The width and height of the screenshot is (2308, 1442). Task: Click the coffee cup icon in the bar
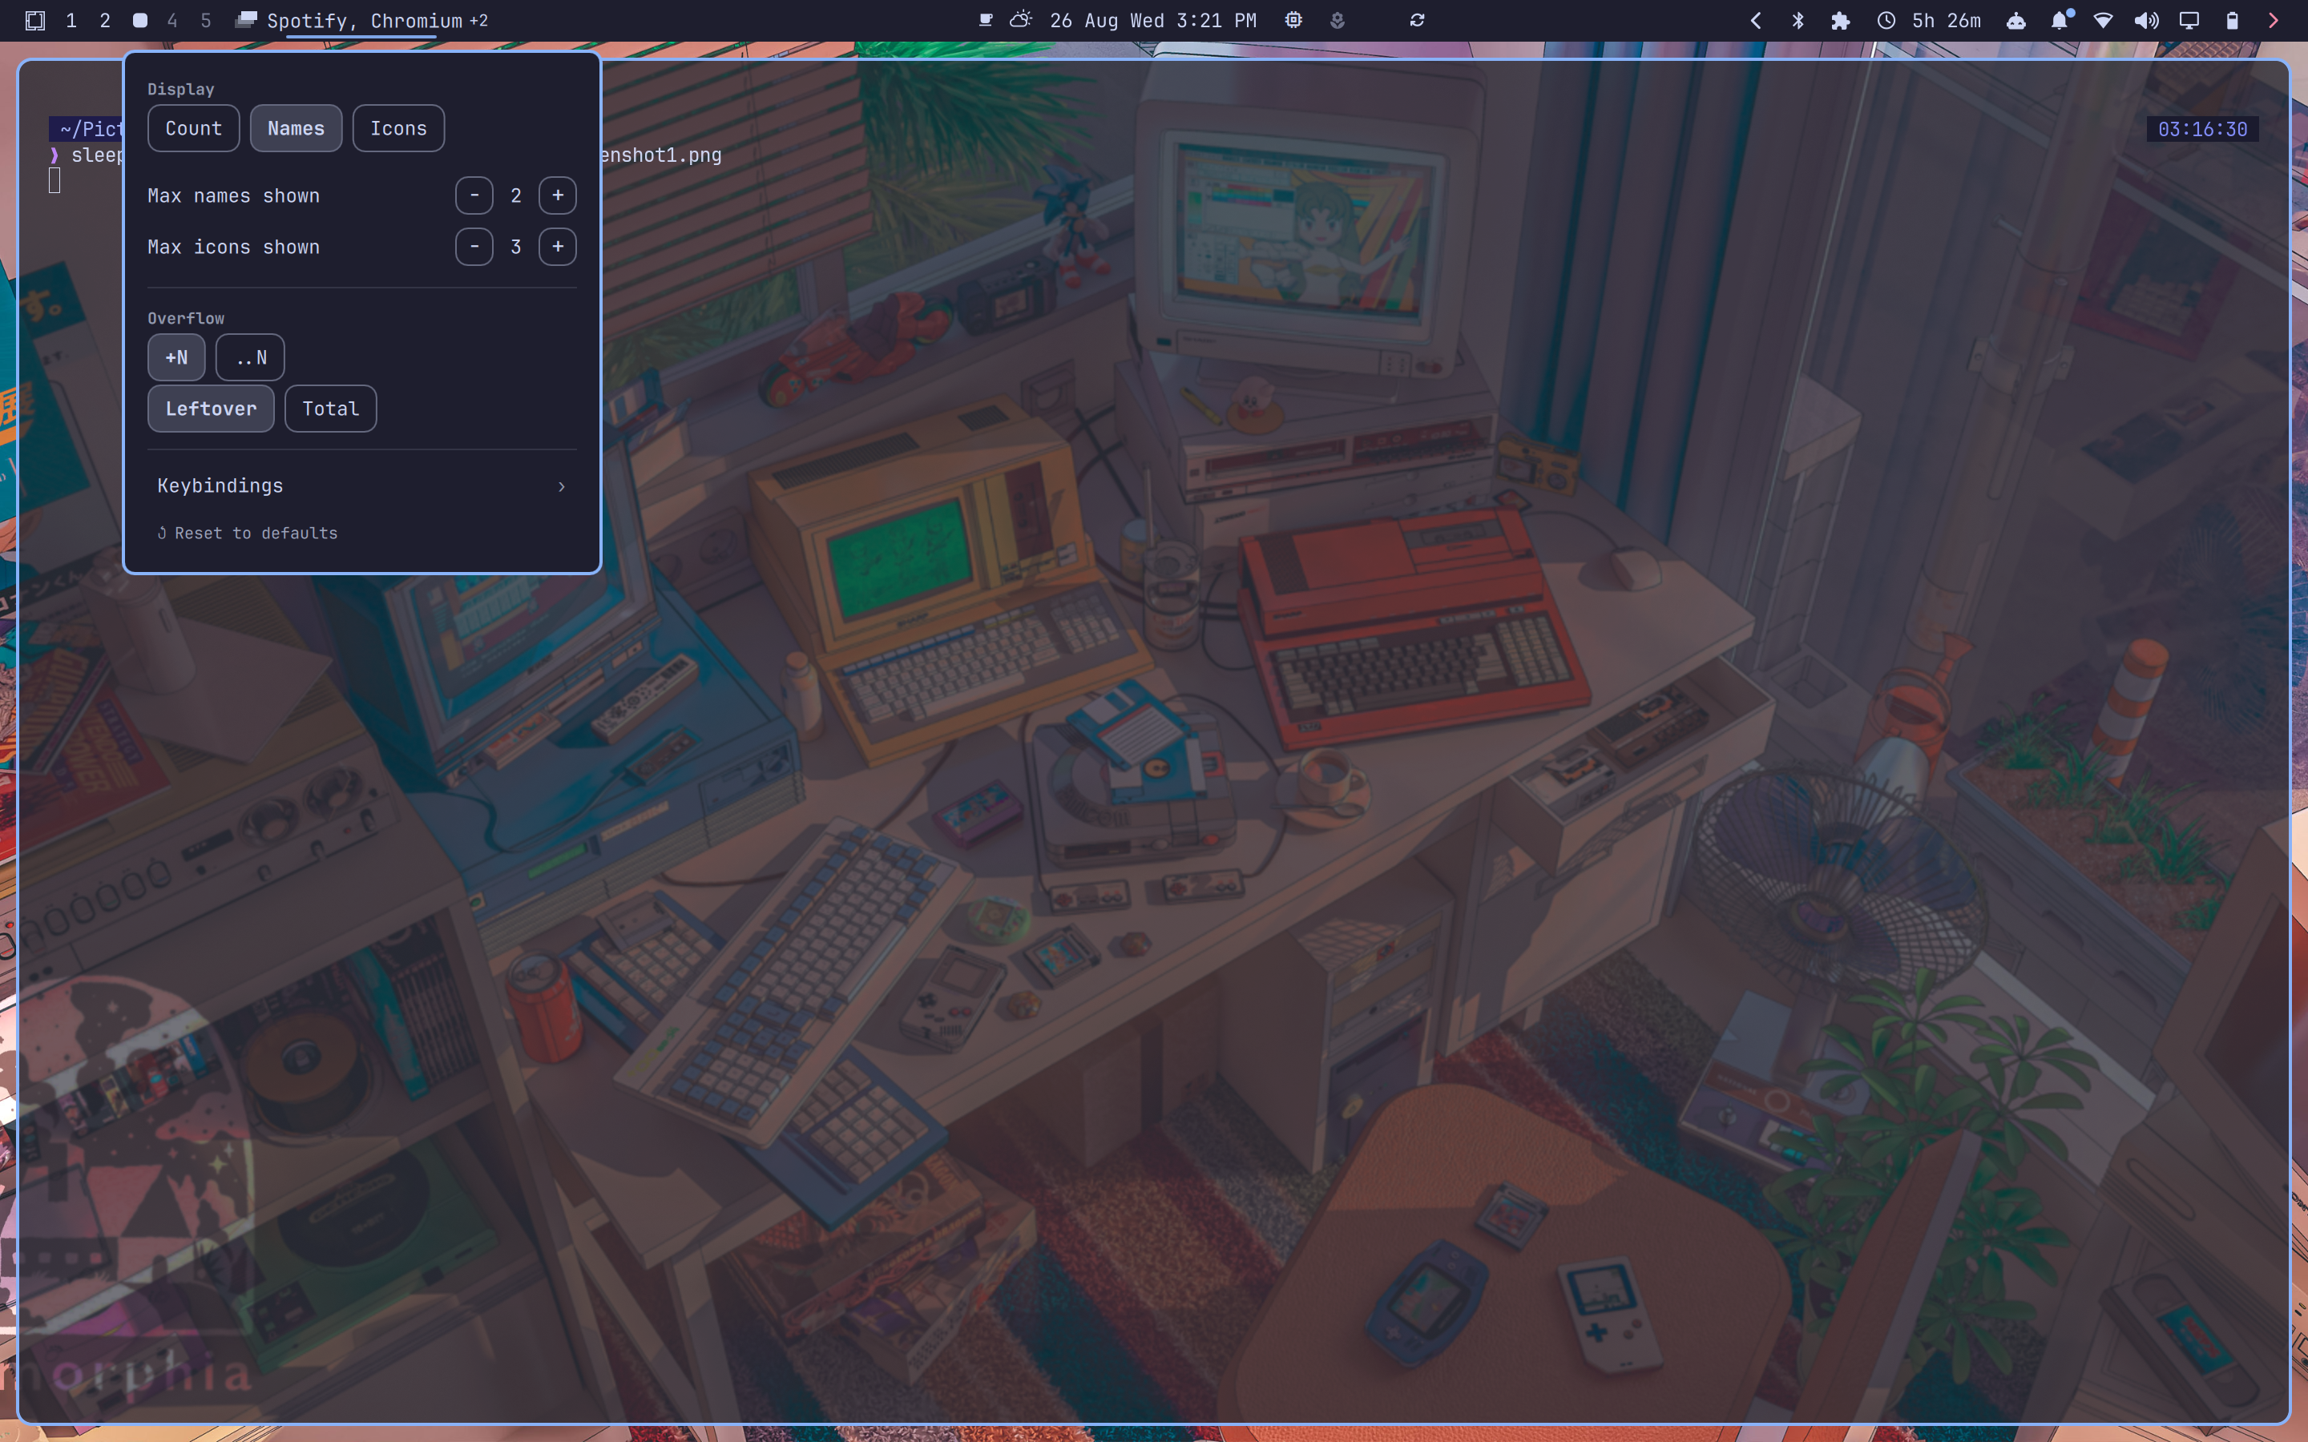click(x=987, y=20)
